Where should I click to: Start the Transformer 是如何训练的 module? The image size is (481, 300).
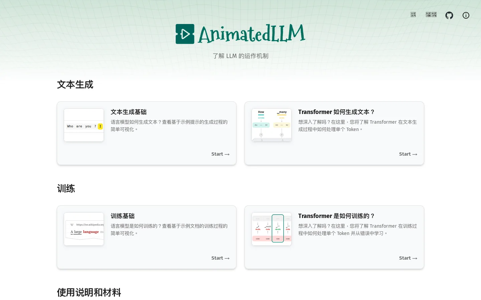point(408,258)
